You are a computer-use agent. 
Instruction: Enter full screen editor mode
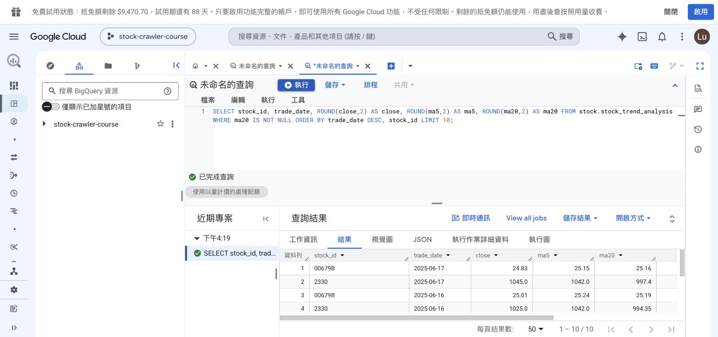pyautogui.click(x=700, y=66)
